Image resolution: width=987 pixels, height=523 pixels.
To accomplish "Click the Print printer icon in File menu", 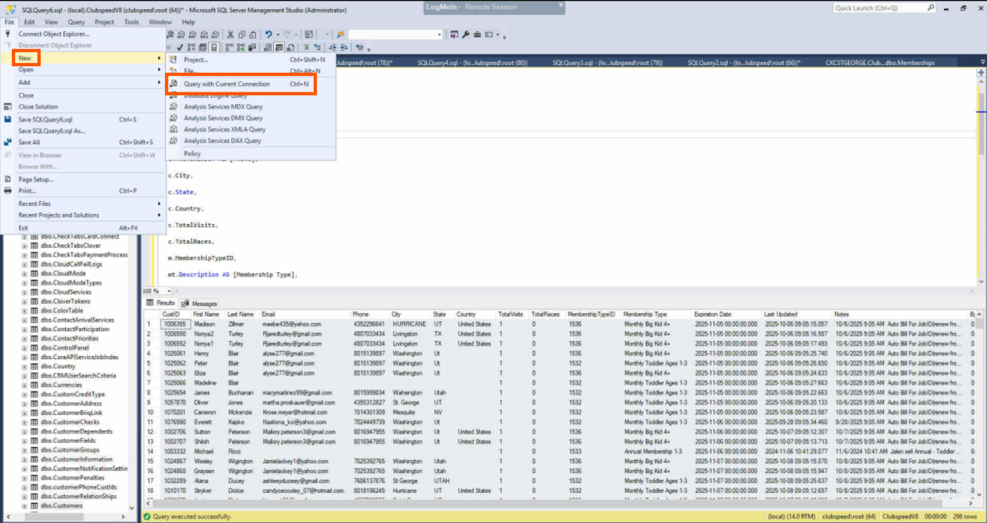I will coord(8,191).
